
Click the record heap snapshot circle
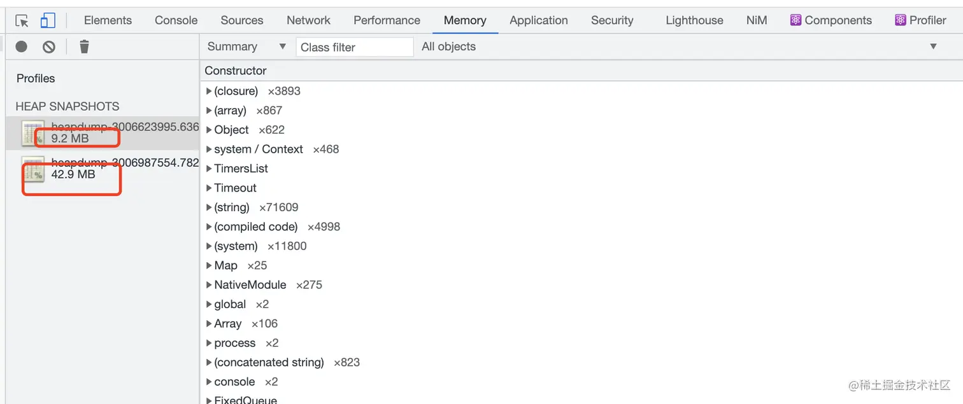pyautogui.click(x=22, y=46)
